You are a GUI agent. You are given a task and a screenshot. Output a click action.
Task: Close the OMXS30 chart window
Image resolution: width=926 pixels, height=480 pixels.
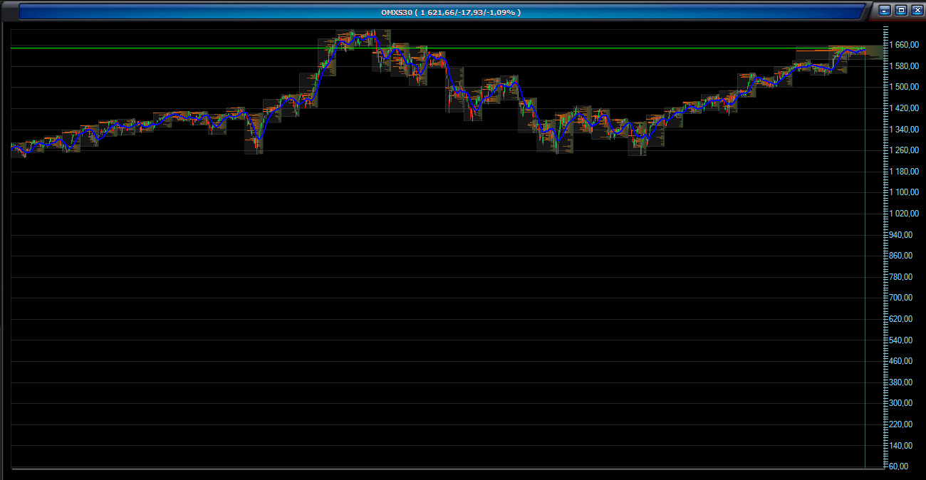[x=917, y=11]
